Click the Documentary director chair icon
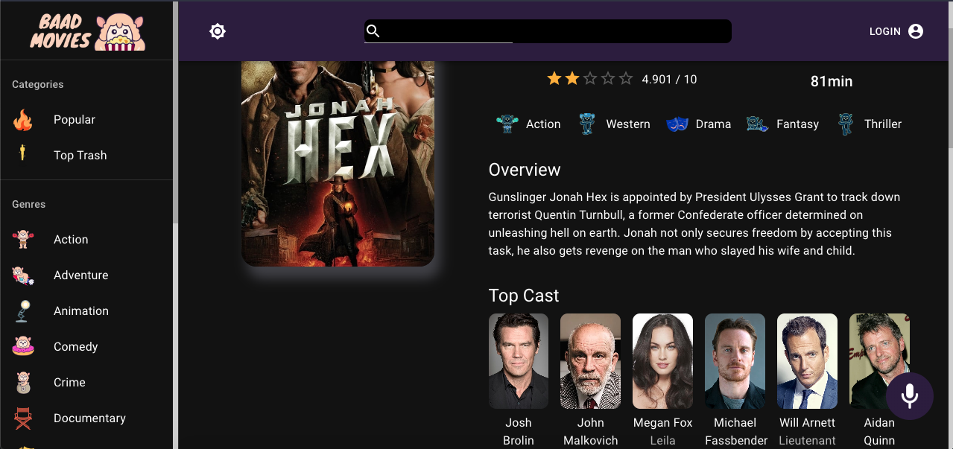953x449 pixels. [23, 418]
